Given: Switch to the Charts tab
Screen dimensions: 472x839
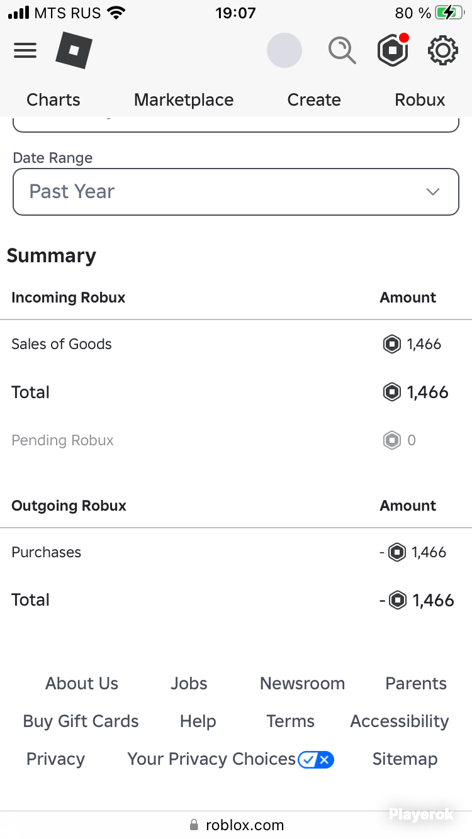Looking at the screenshot, I should pyautogui.click(x=53, y=100).
